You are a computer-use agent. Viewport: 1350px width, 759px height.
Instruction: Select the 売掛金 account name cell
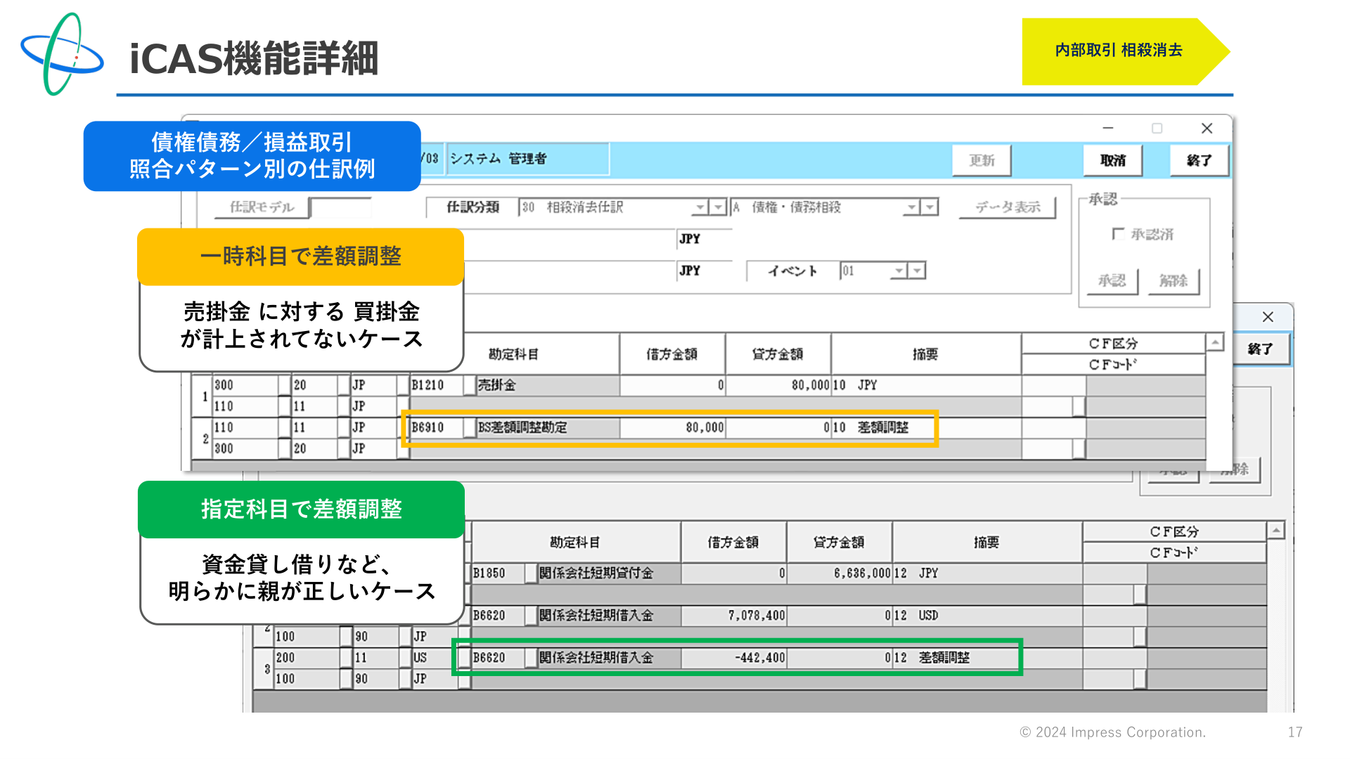(x=548, y=385)
